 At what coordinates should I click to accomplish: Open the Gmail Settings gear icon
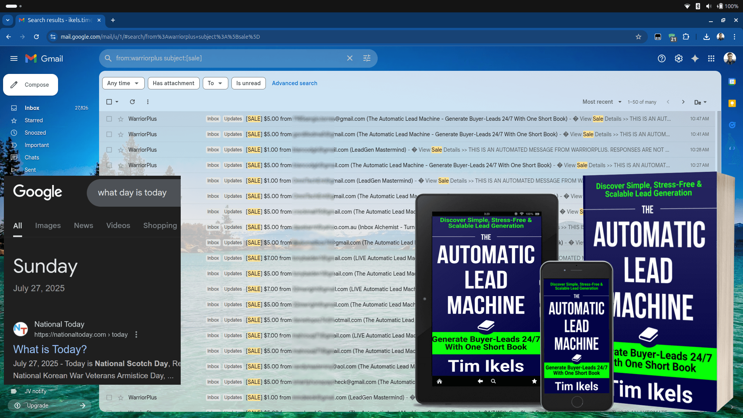(679, 58)
